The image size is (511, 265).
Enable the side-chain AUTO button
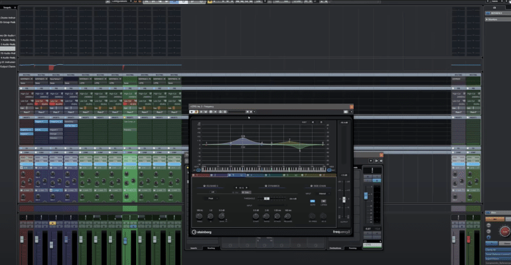pos(313,201)
